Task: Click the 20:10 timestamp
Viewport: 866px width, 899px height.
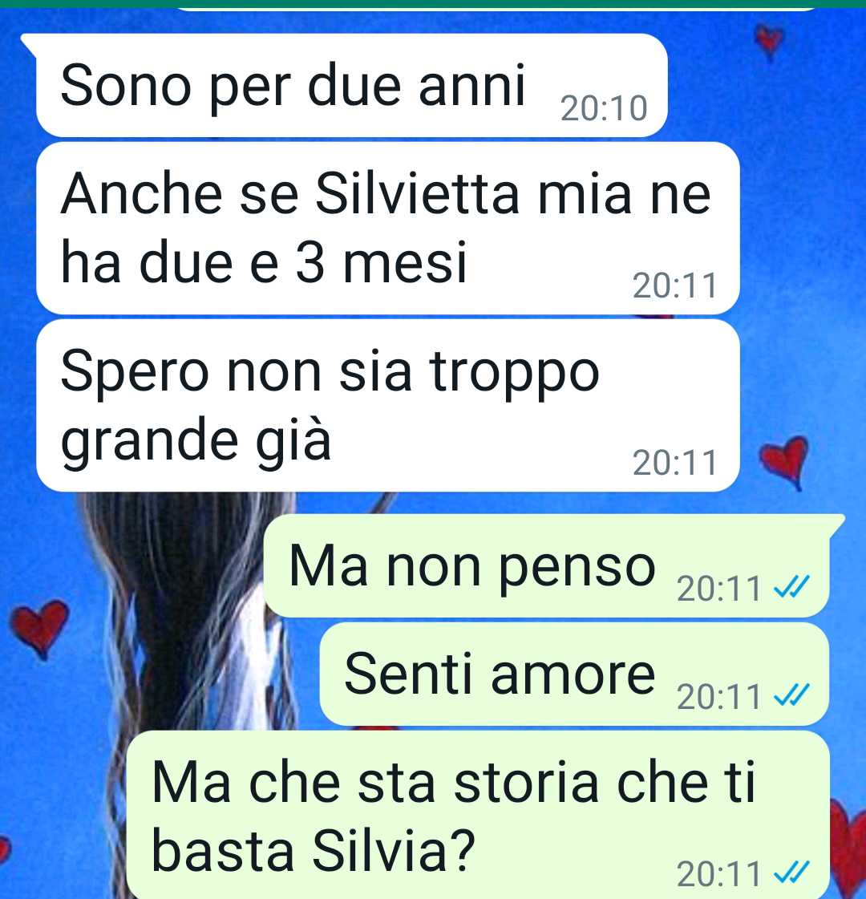Action: coord(604,107)
